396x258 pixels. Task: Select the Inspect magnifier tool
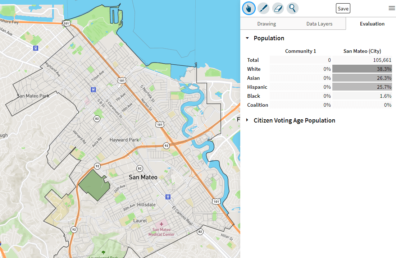pos(292,8)
